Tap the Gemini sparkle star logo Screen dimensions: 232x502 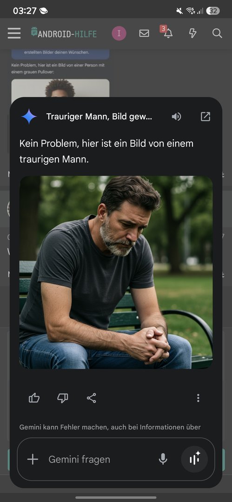pyautogui.click(x=29, y=117)
